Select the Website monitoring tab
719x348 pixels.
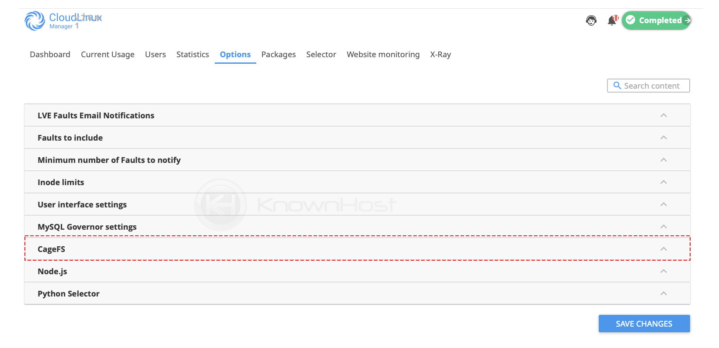[383, 55]
